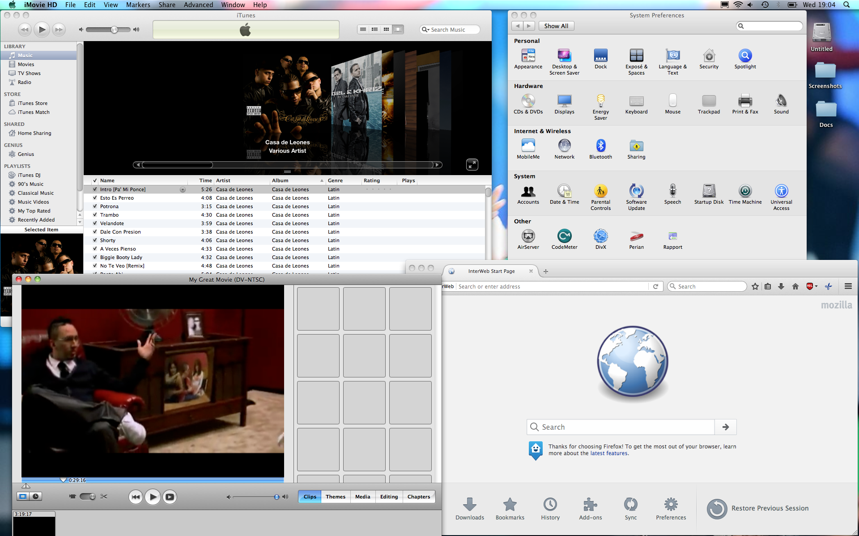Open the Markers menu in menu bar
Screen dimensions: 859x536
(x=138, y=5)
